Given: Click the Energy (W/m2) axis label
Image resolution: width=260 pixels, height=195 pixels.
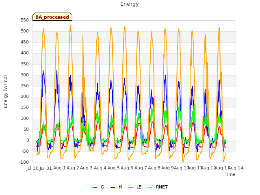Looking at the screenshot, I should [5, 91].
